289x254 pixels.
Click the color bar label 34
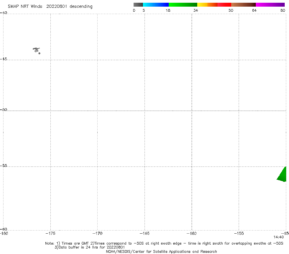[196, 10]
